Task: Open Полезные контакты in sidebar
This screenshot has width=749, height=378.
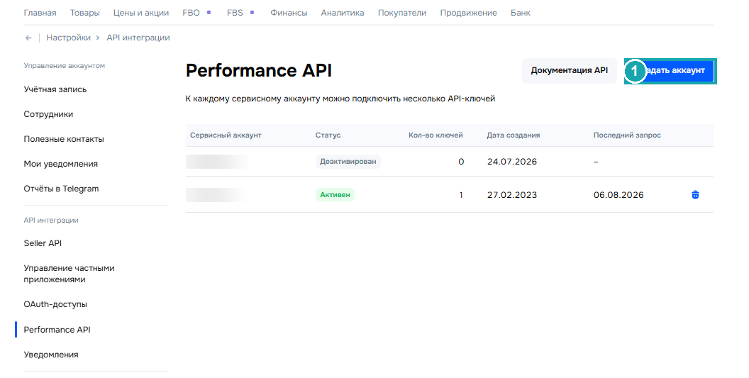Action: [64, 139]
